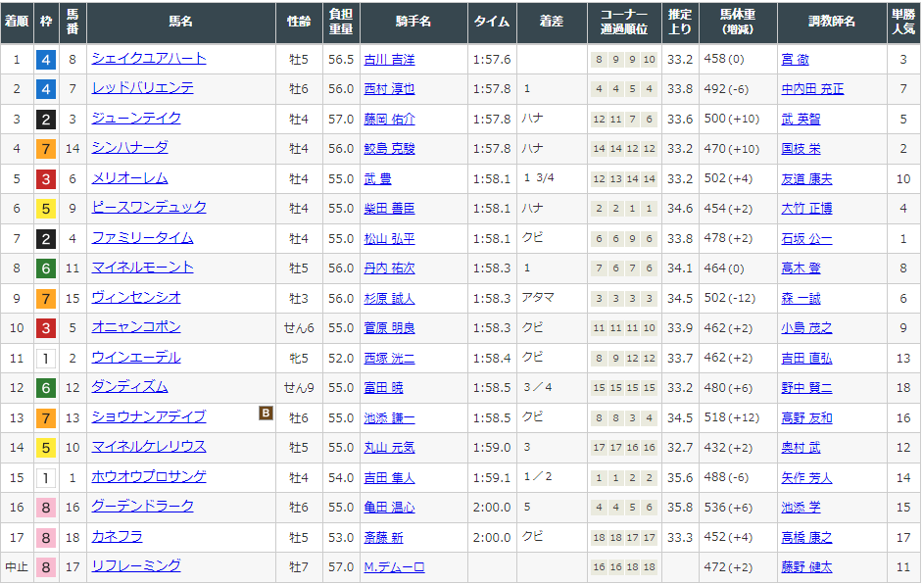The width and height of the screenshot is (923, 585).
Task: Click white frame 1 box in ウインエーデル row
Action: point(45,359)
